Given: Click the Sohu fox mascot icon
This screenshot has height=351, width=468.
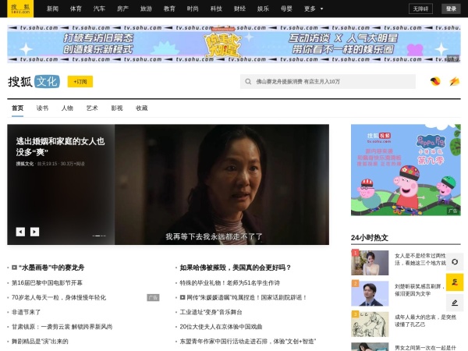Looking at the screenshot, I should [x=435, y=81].
